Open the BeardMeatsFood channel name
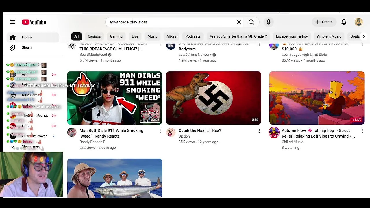Screen dimensions: 370x208 [93, 55]
